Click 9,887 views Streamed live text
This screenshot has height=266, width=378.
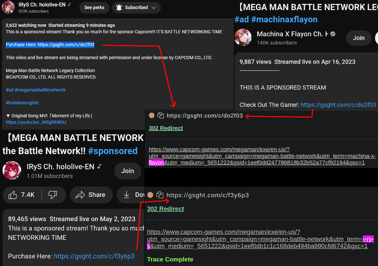(297, 62)
